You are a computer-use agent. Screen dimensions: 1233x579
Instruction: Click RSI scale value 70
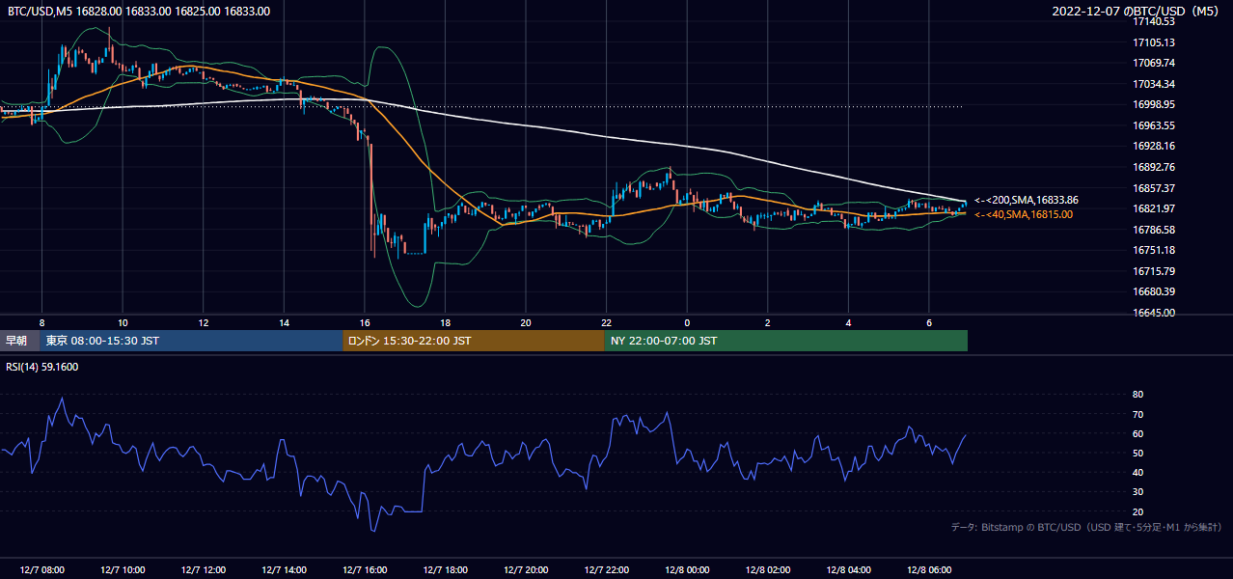1137,414
